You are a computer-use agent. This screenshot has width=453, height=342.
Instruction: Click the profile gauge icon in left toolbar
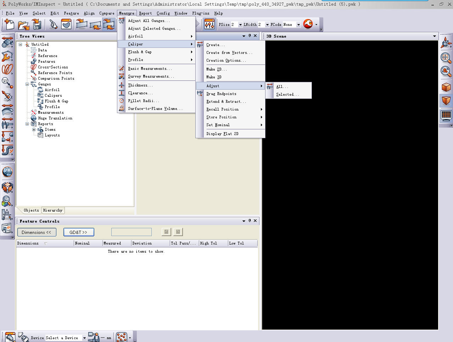(x=7, y=150)
